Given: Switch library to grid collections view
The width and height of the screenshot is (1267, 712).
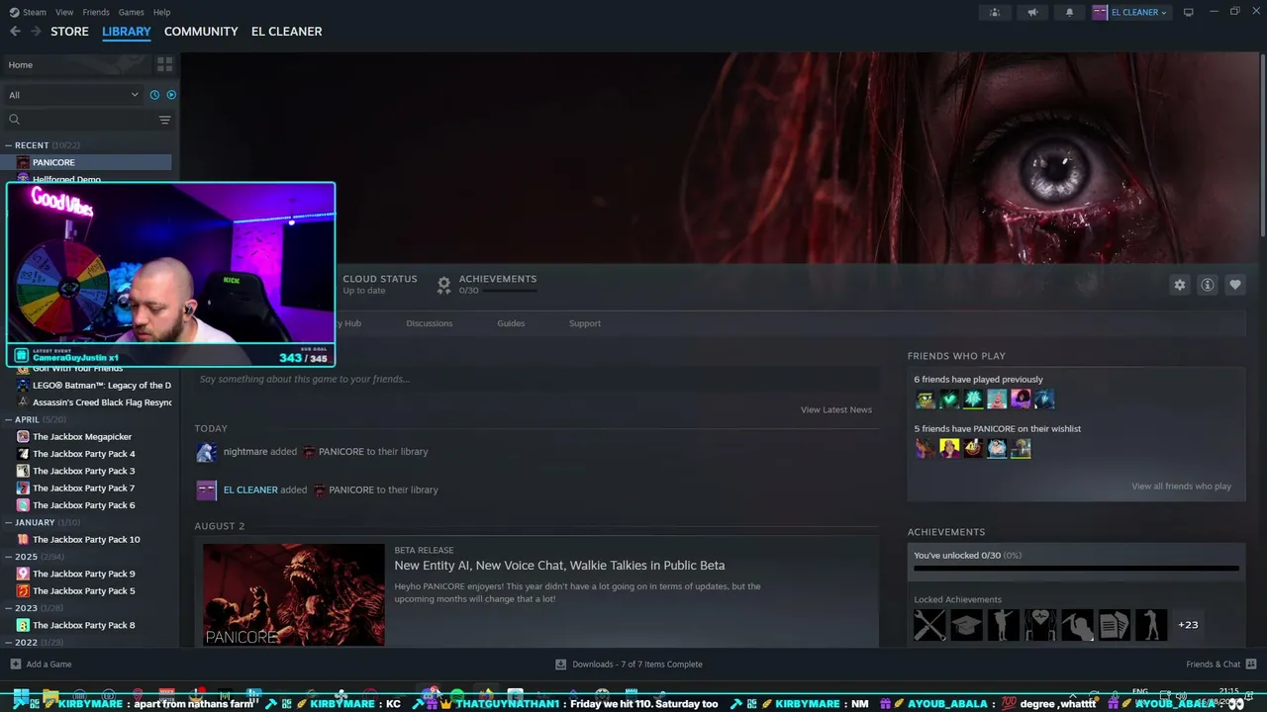Looking at the screenshot, I should (164, 64).
